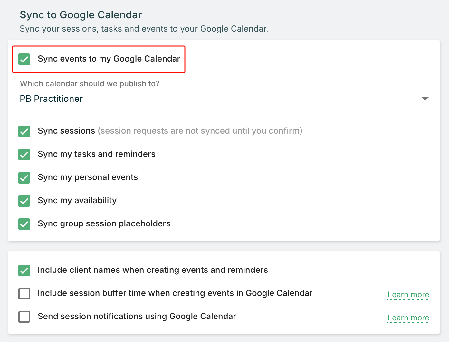Check Send session notifications using Google Calendar

[x=24, y=317]
